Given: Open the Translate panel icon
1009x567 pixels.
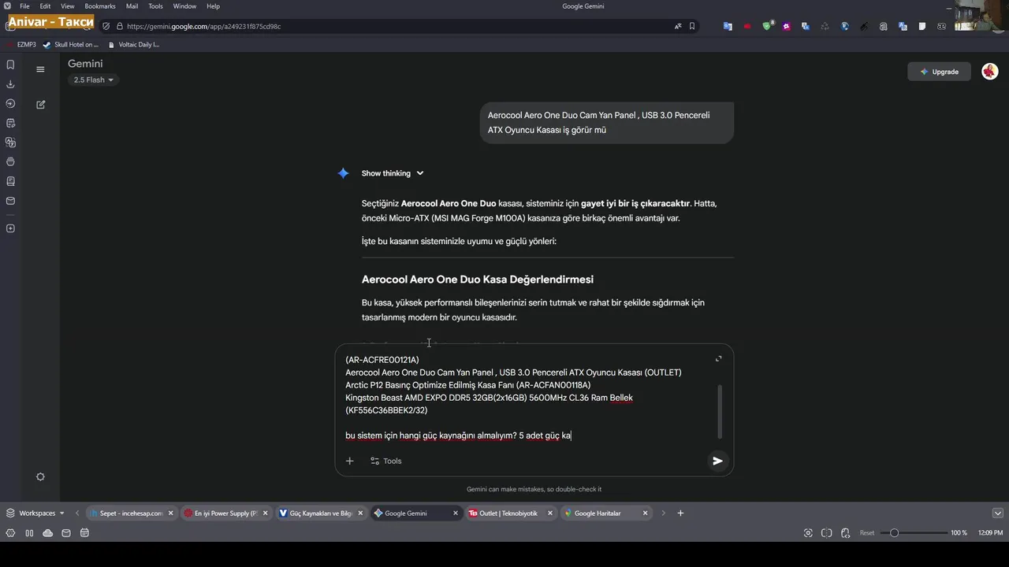Looking at the screenshot, I should (x=10, y=143).
